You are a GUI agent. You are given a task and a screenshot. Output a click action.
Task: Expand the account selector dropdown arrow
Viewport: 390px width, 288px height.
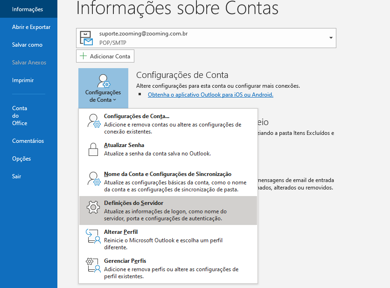tap(331, 38)
